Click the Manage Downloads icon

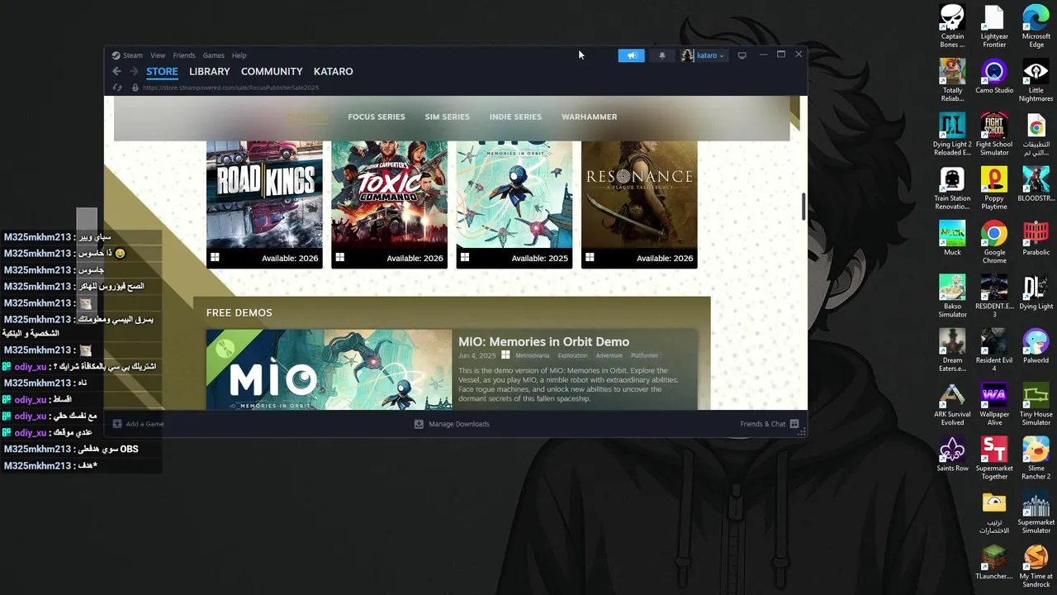419,424
